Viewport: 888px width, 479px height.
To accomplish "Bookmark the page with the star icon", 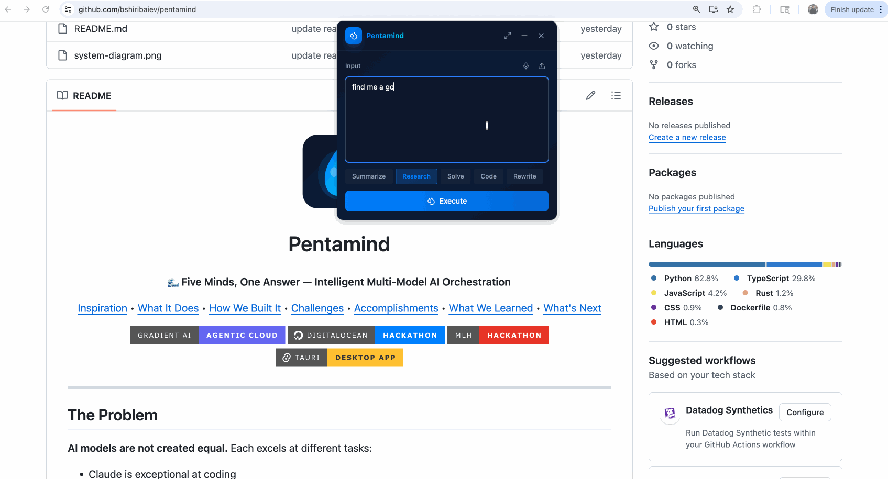I will click(730, 9).
